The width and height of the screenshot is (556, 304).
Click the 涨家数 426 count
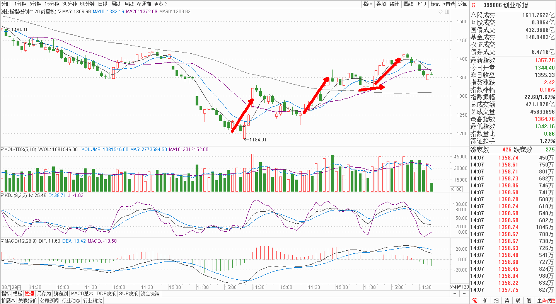click(506, 150)
